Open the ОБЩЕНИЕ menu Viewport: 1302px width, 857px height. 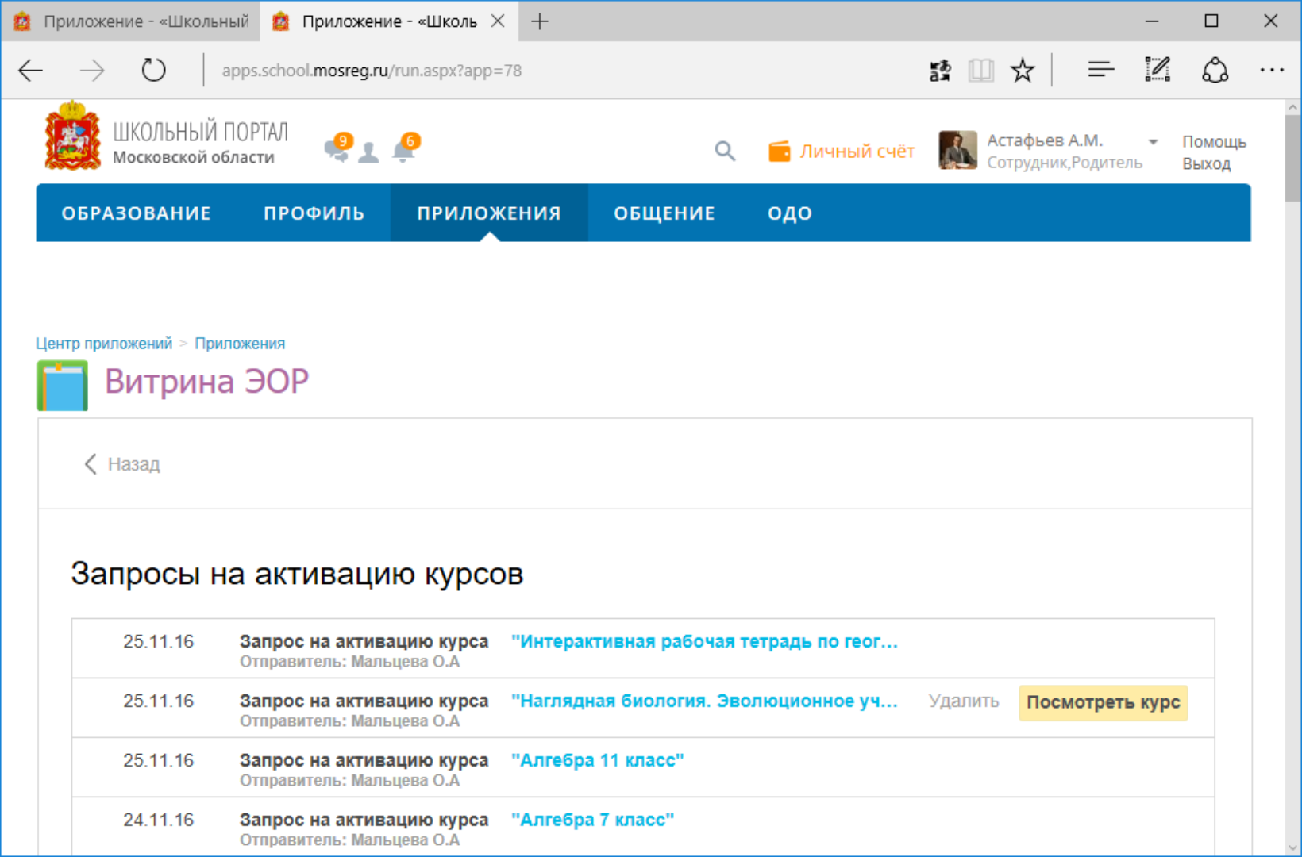(x=664, y=213)
